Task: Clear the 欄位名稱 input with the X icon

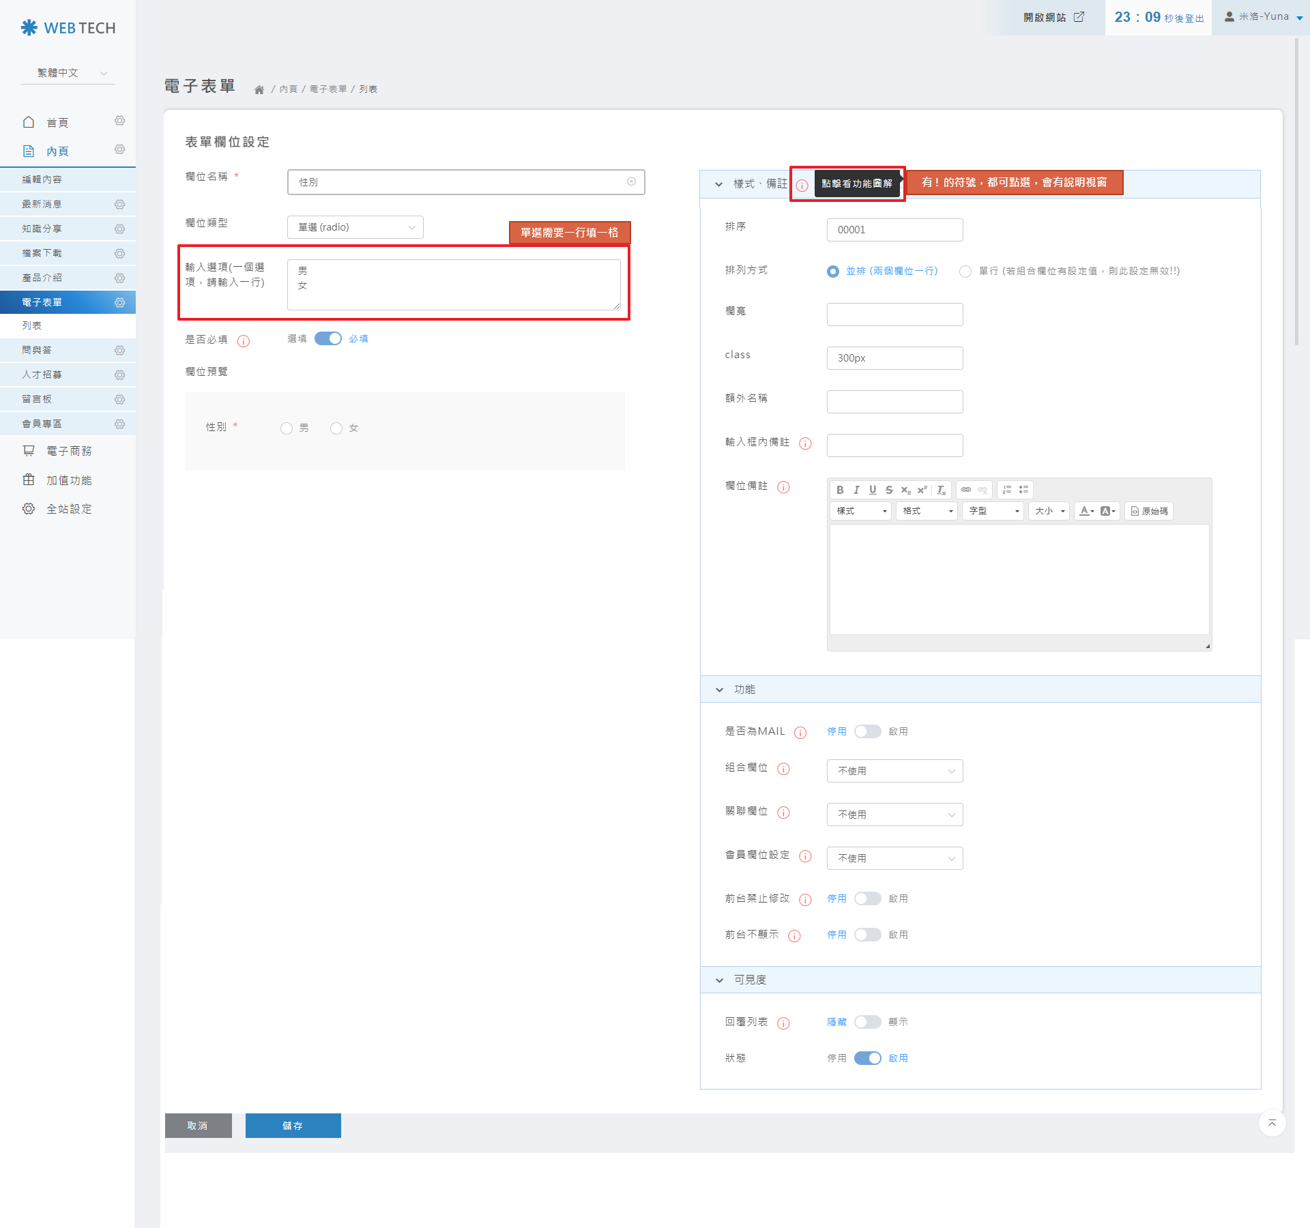Action: 631,181
